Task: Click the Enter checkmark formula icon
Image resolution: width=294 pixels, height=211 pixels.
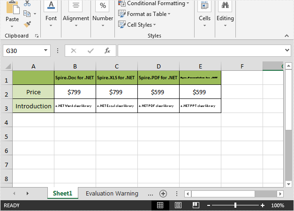Action: click(90, 51)
